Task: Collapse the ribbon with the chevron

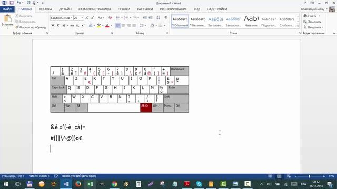Action: click(334, 33)
